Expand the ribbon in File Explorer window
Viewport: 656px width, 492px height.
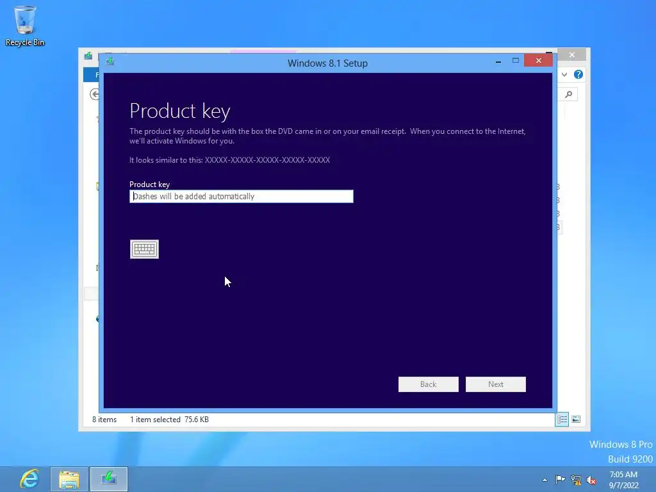[564, 74]
